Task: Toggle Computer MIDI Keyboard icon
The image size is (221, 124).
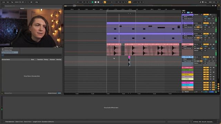Action: point(203,2)
